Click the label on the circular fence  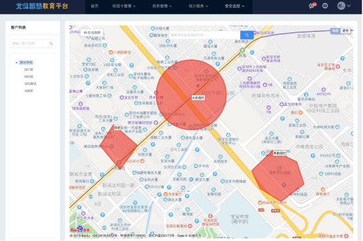tap(198, 98)
